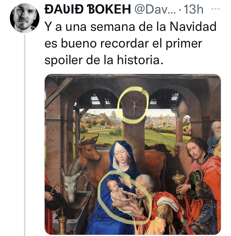The width and height of the screenshot is (231, 236).
Task: Open the tweet text about Navidad
Action: coord(131,43)
